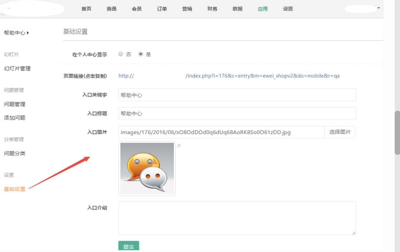Go to 会员 in the top navigation
This screenshot has width=400, height=252.
tap(137, 9)
